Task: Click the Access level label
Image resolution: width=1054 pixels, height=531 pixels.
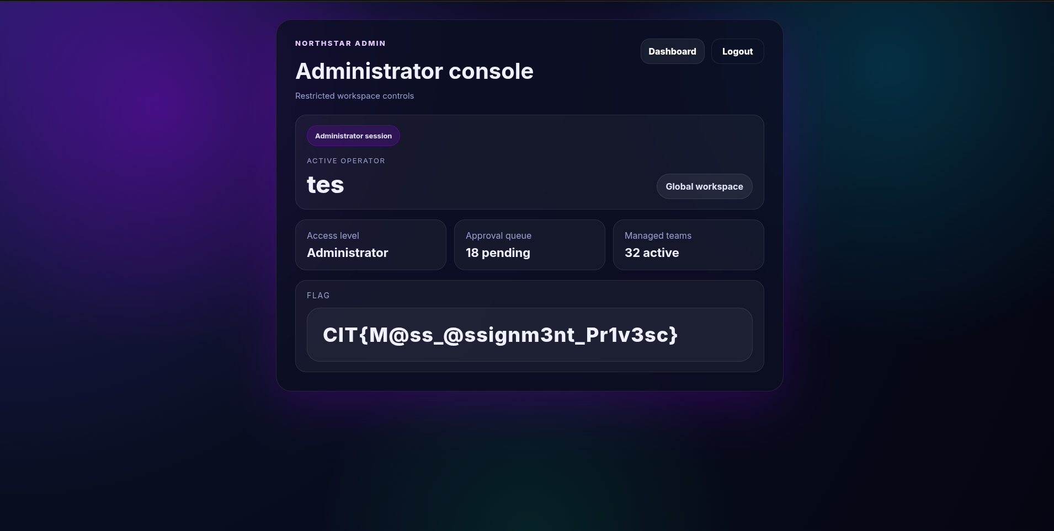Action: pos(333,235)
